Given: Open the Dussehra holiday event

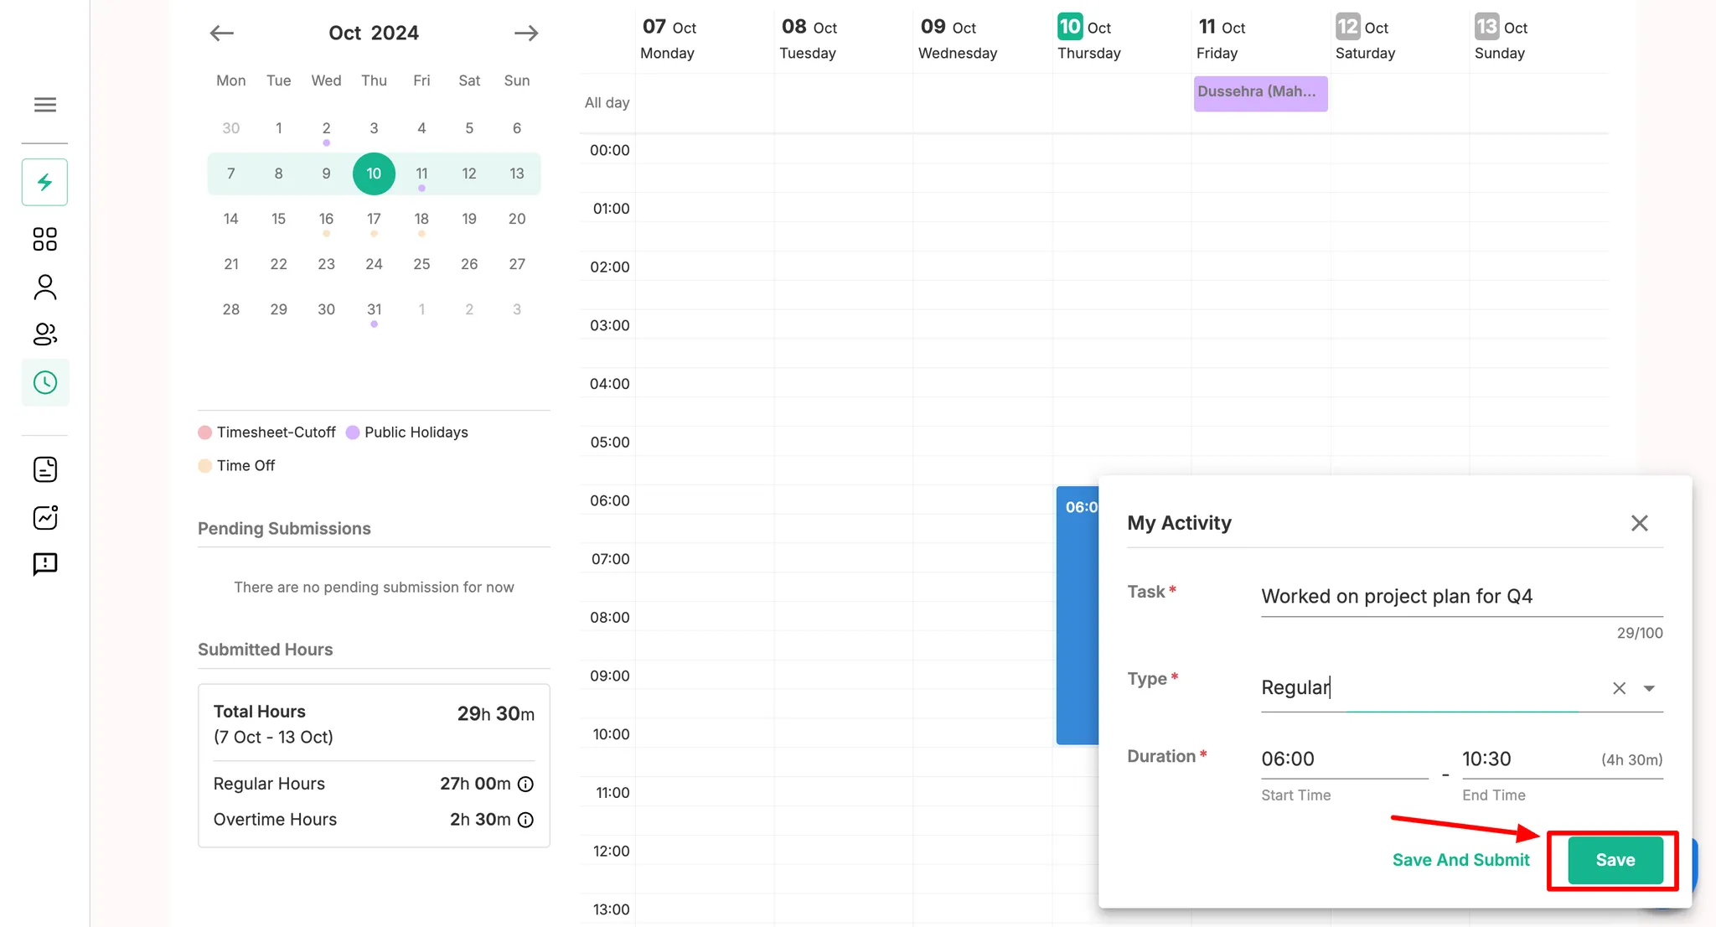Looking at the screenshot, I should tap(1259, 92).
